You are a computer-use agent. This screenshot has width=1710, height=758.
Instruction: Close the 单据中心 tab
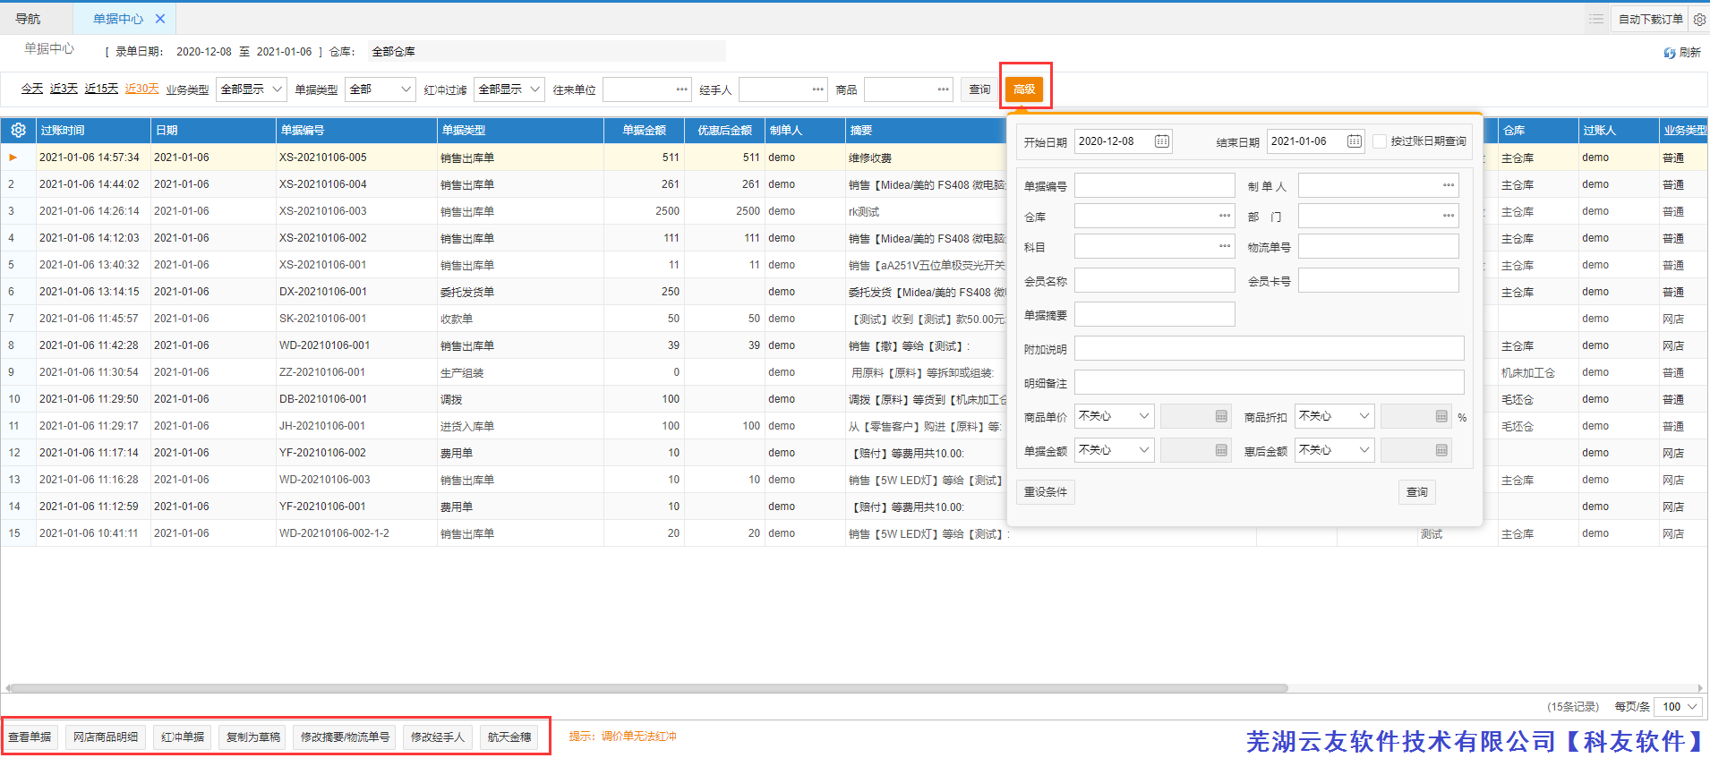(x=160, y=19)
